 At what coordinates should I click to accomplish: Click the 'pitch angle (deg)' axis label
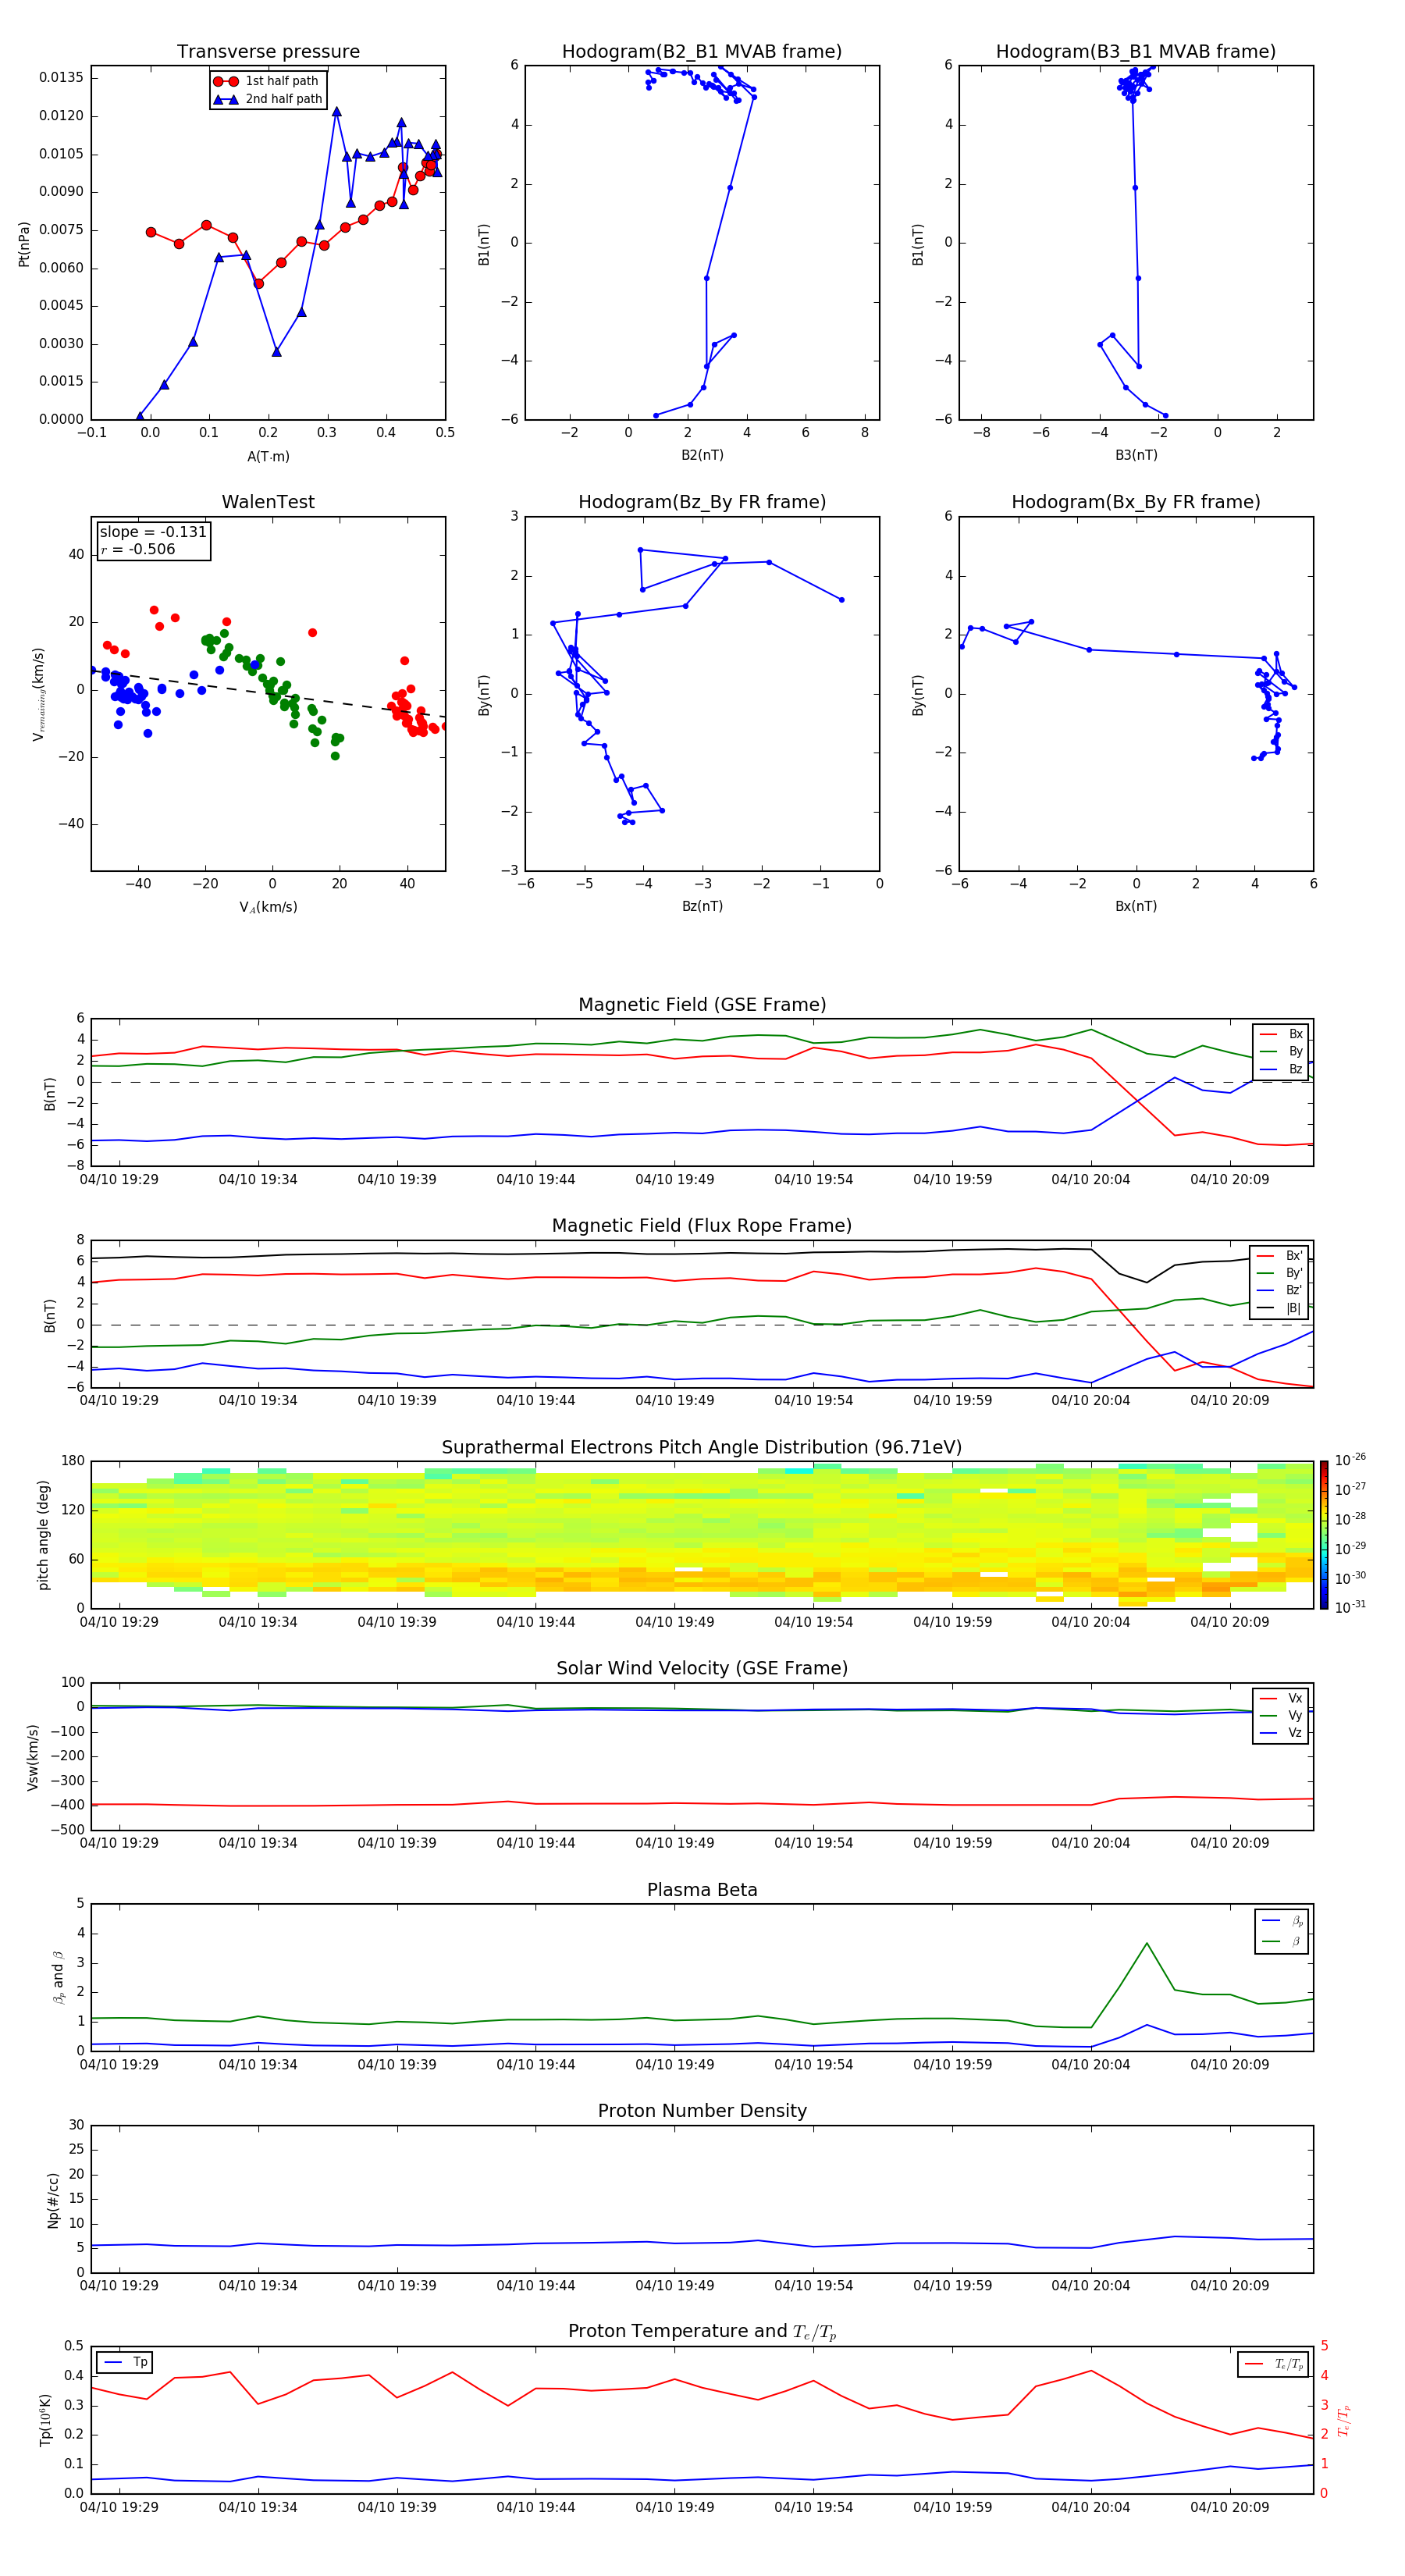coord(43,1535)
